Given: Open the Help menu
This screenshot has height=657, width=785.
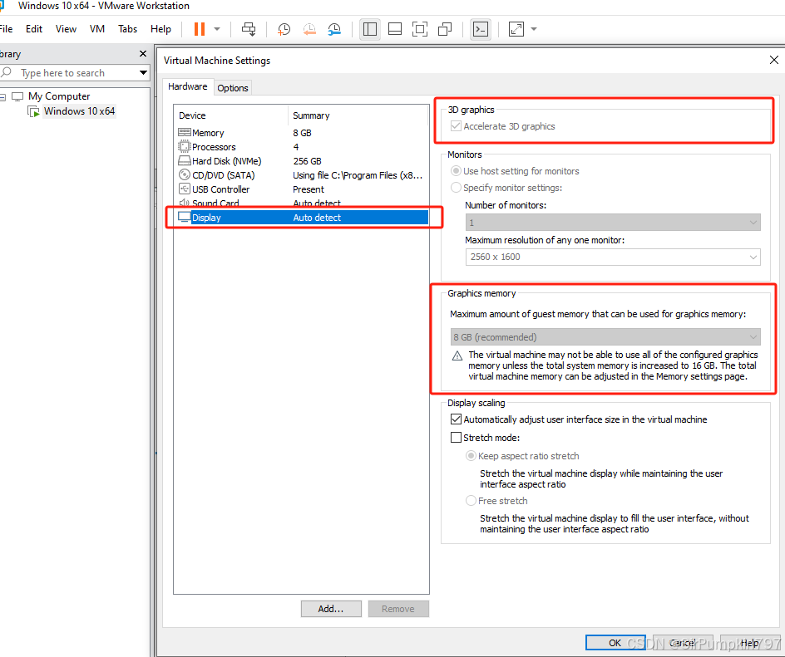Looking at the screenshot, I should click(160, 29).
